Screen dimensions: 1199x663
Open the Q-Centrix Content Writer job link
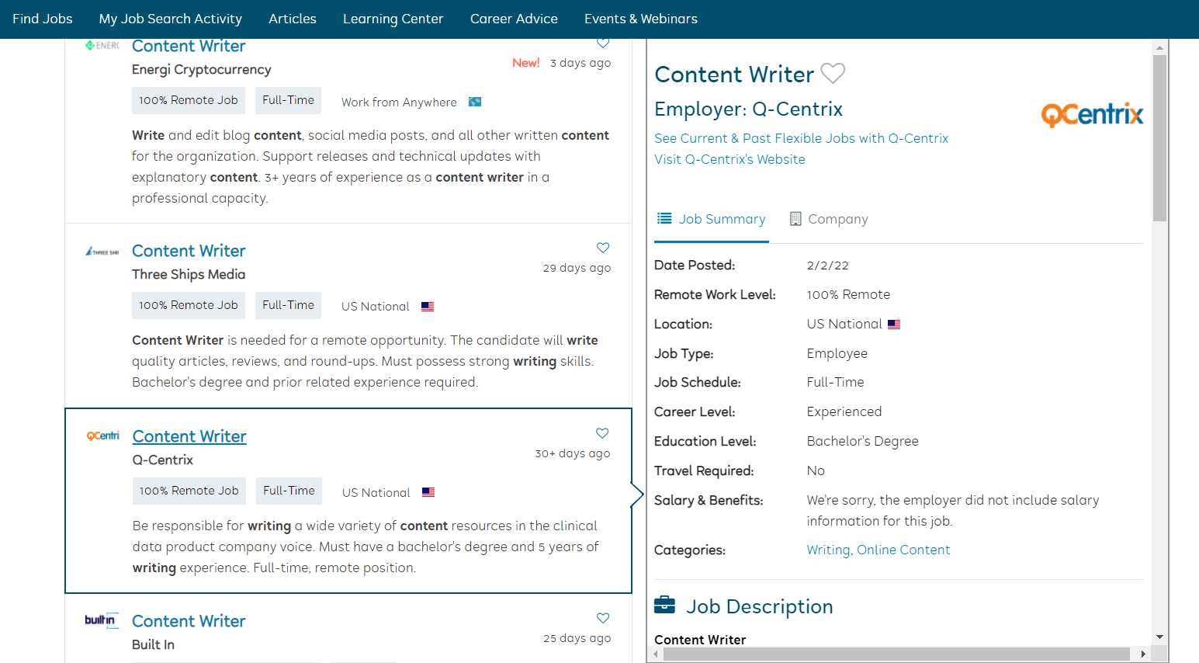point(189,436)
